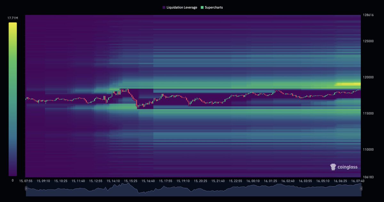Click the 15, 19:10 time axis label
The height and width of the screenshot is (202, 384).
(183, 181)
